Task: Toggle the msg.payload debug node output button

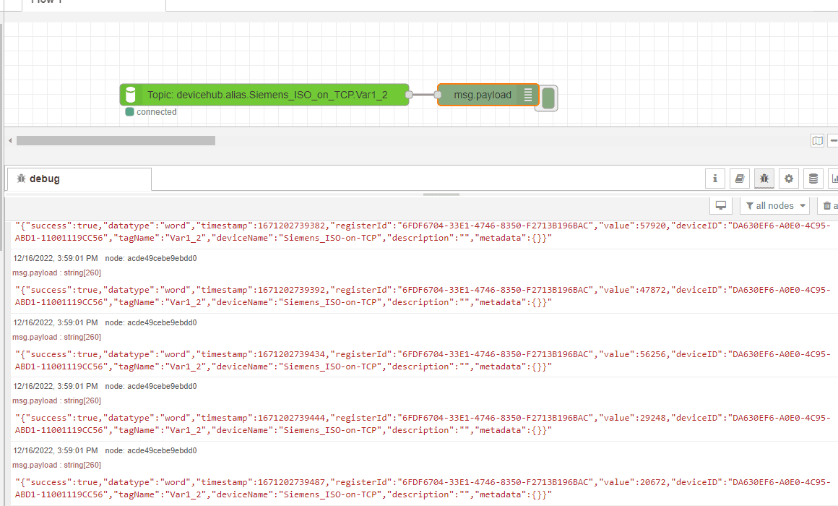Action: pyautogui.click(x=548, y=98)
